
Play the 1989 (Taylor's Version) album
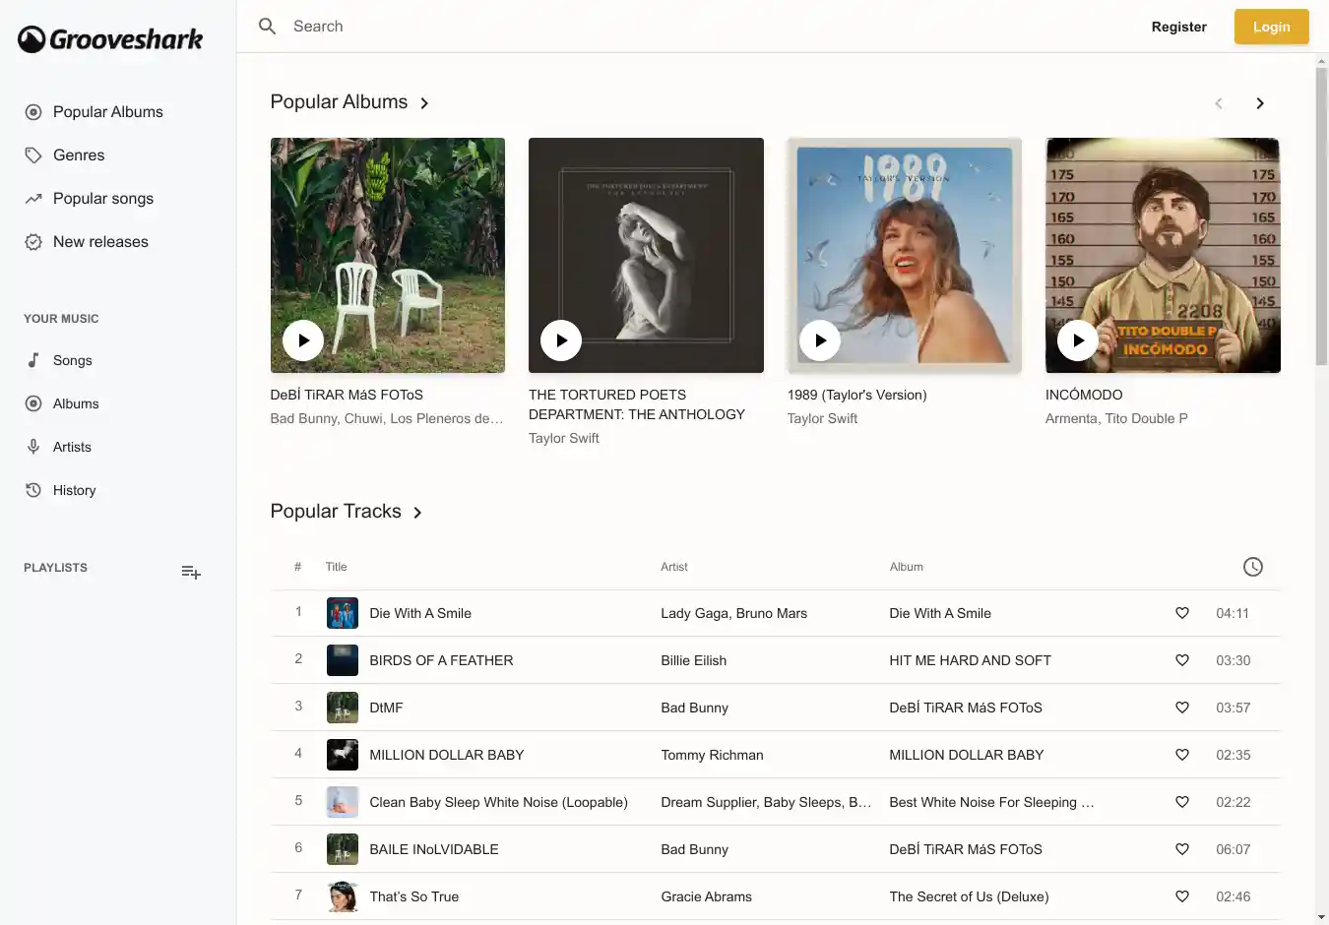tap(820, 340)
